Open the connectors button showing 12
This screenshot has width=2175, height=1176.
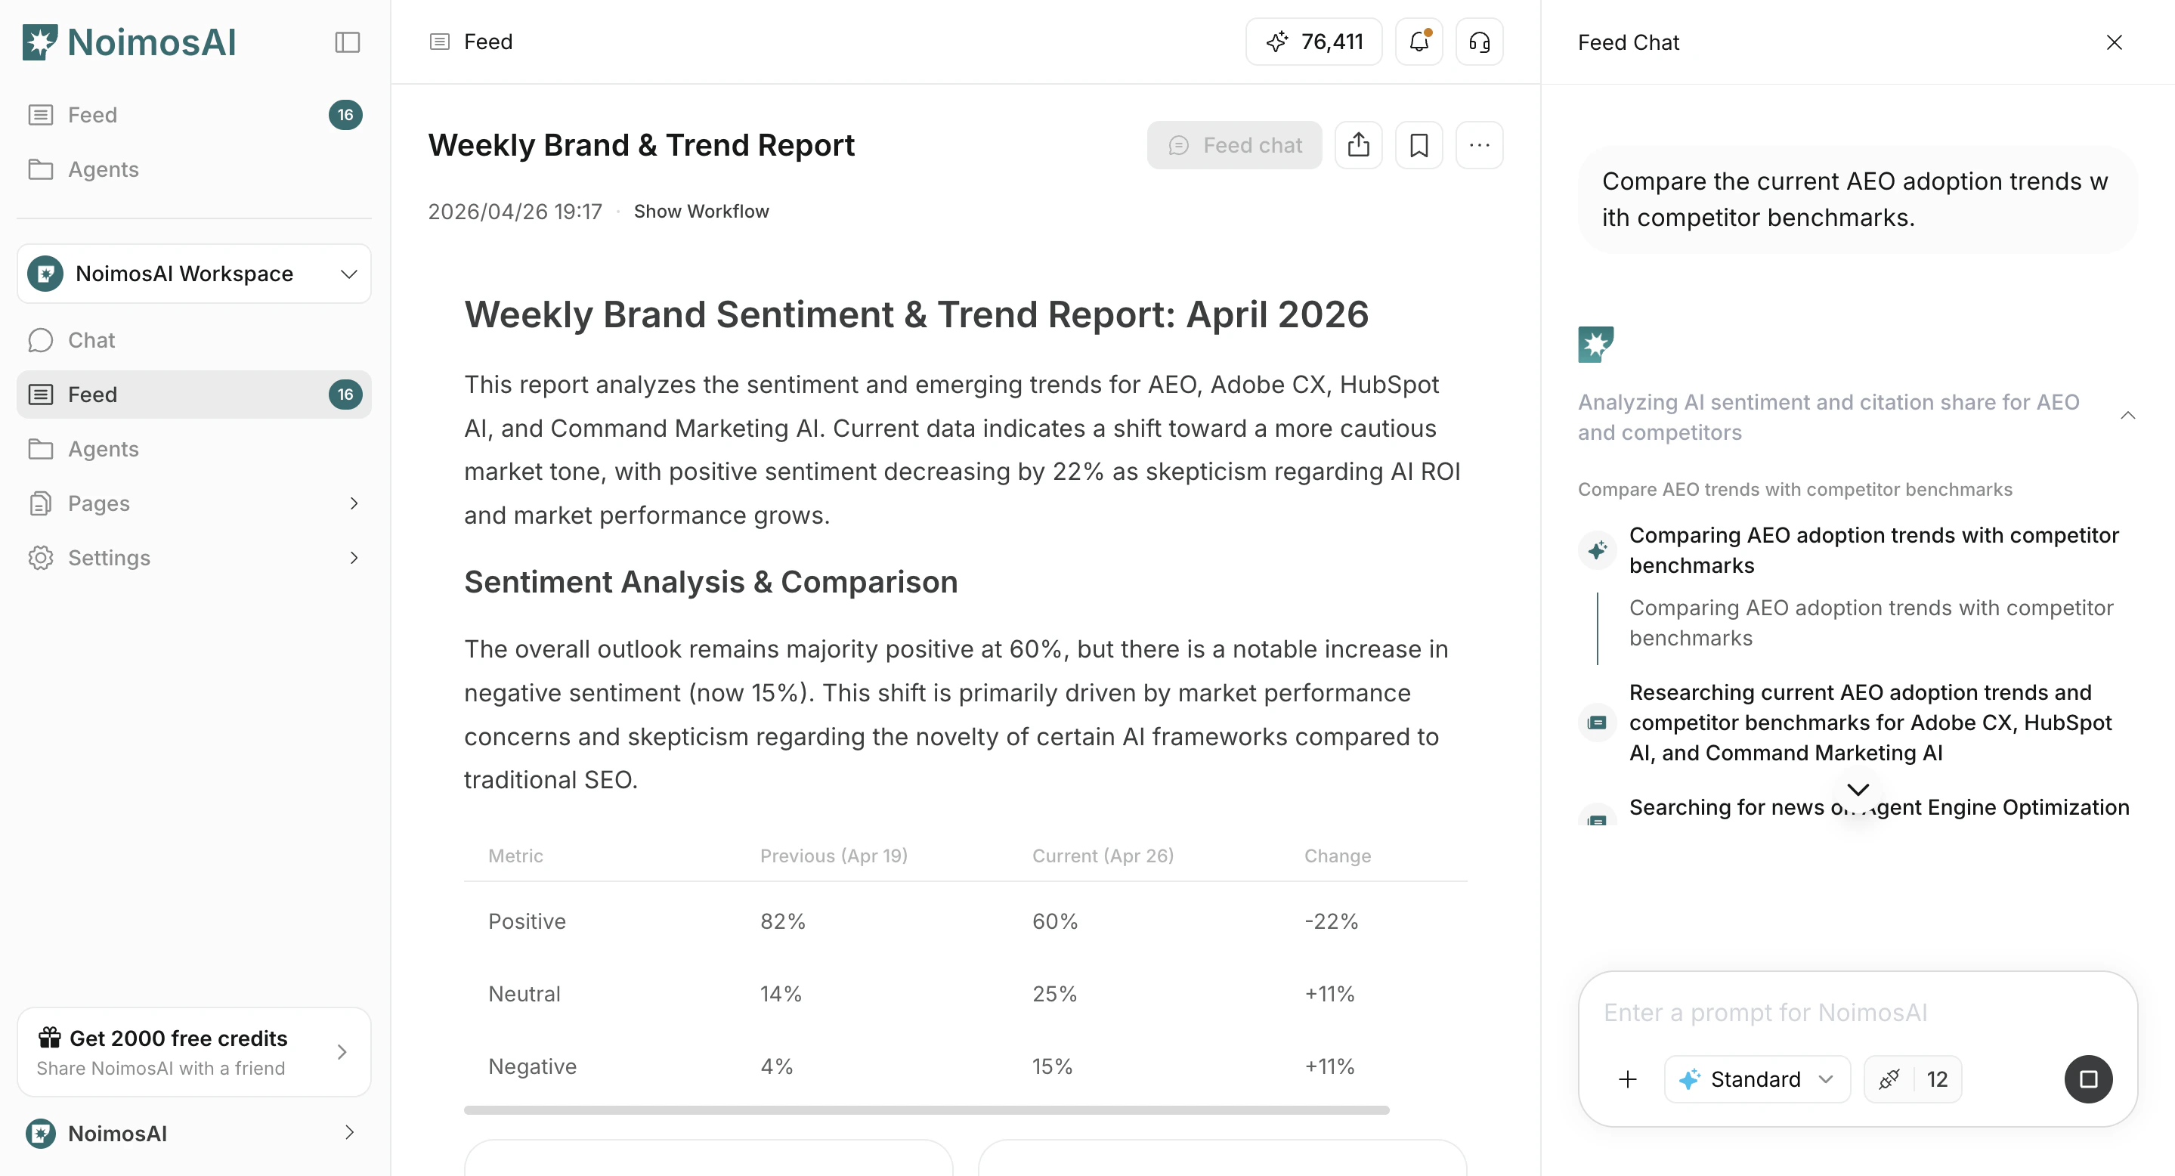tap(1913, 1079)
